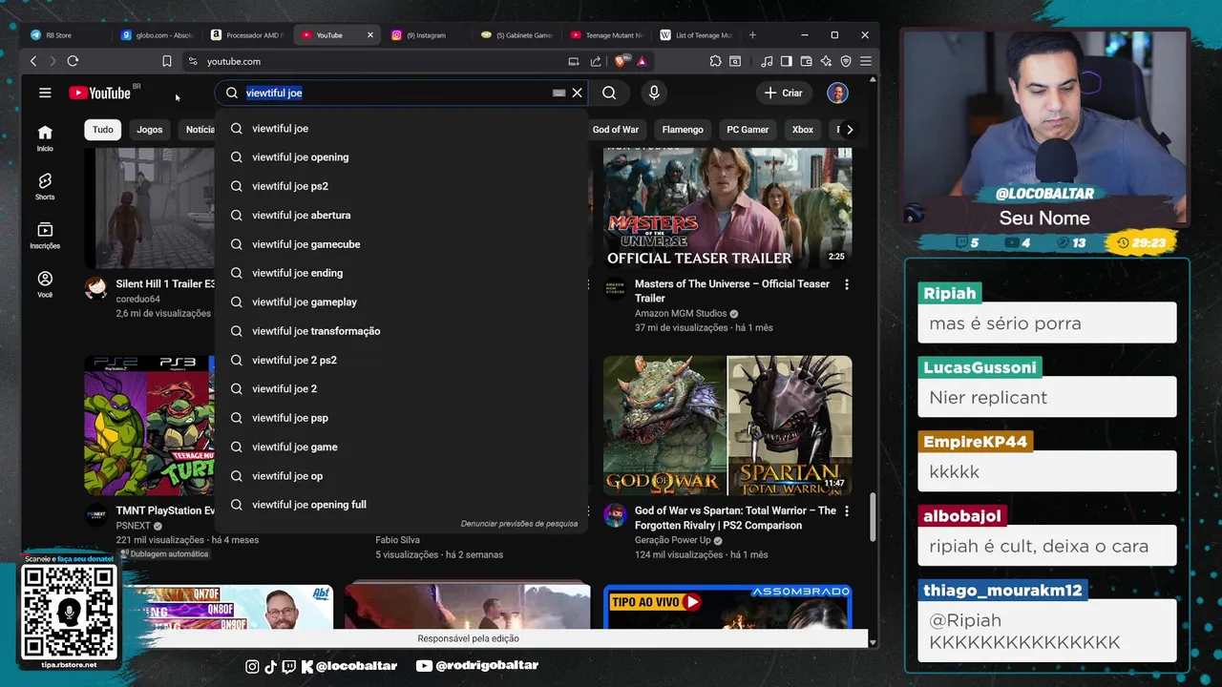Choose suggestion 'viewtiful joe 2 ps2'
Image resolution: width=1222 pixels, height=687 pixels.
[401, 360]
